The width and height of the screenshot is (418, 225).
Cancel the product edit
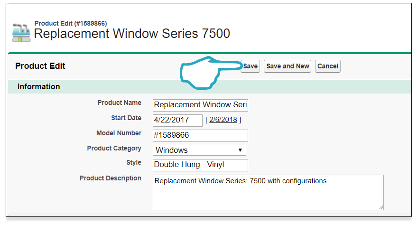tap(328, 66)
